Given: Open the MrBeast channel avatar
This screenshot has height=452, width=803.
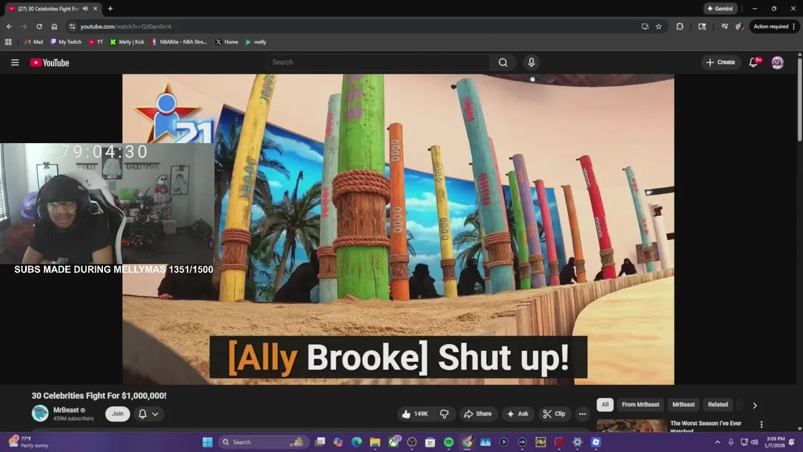Looking at the screenshot, I should (x=40, y=413).
